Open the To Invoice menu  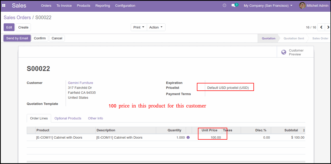tap(64, 5)
